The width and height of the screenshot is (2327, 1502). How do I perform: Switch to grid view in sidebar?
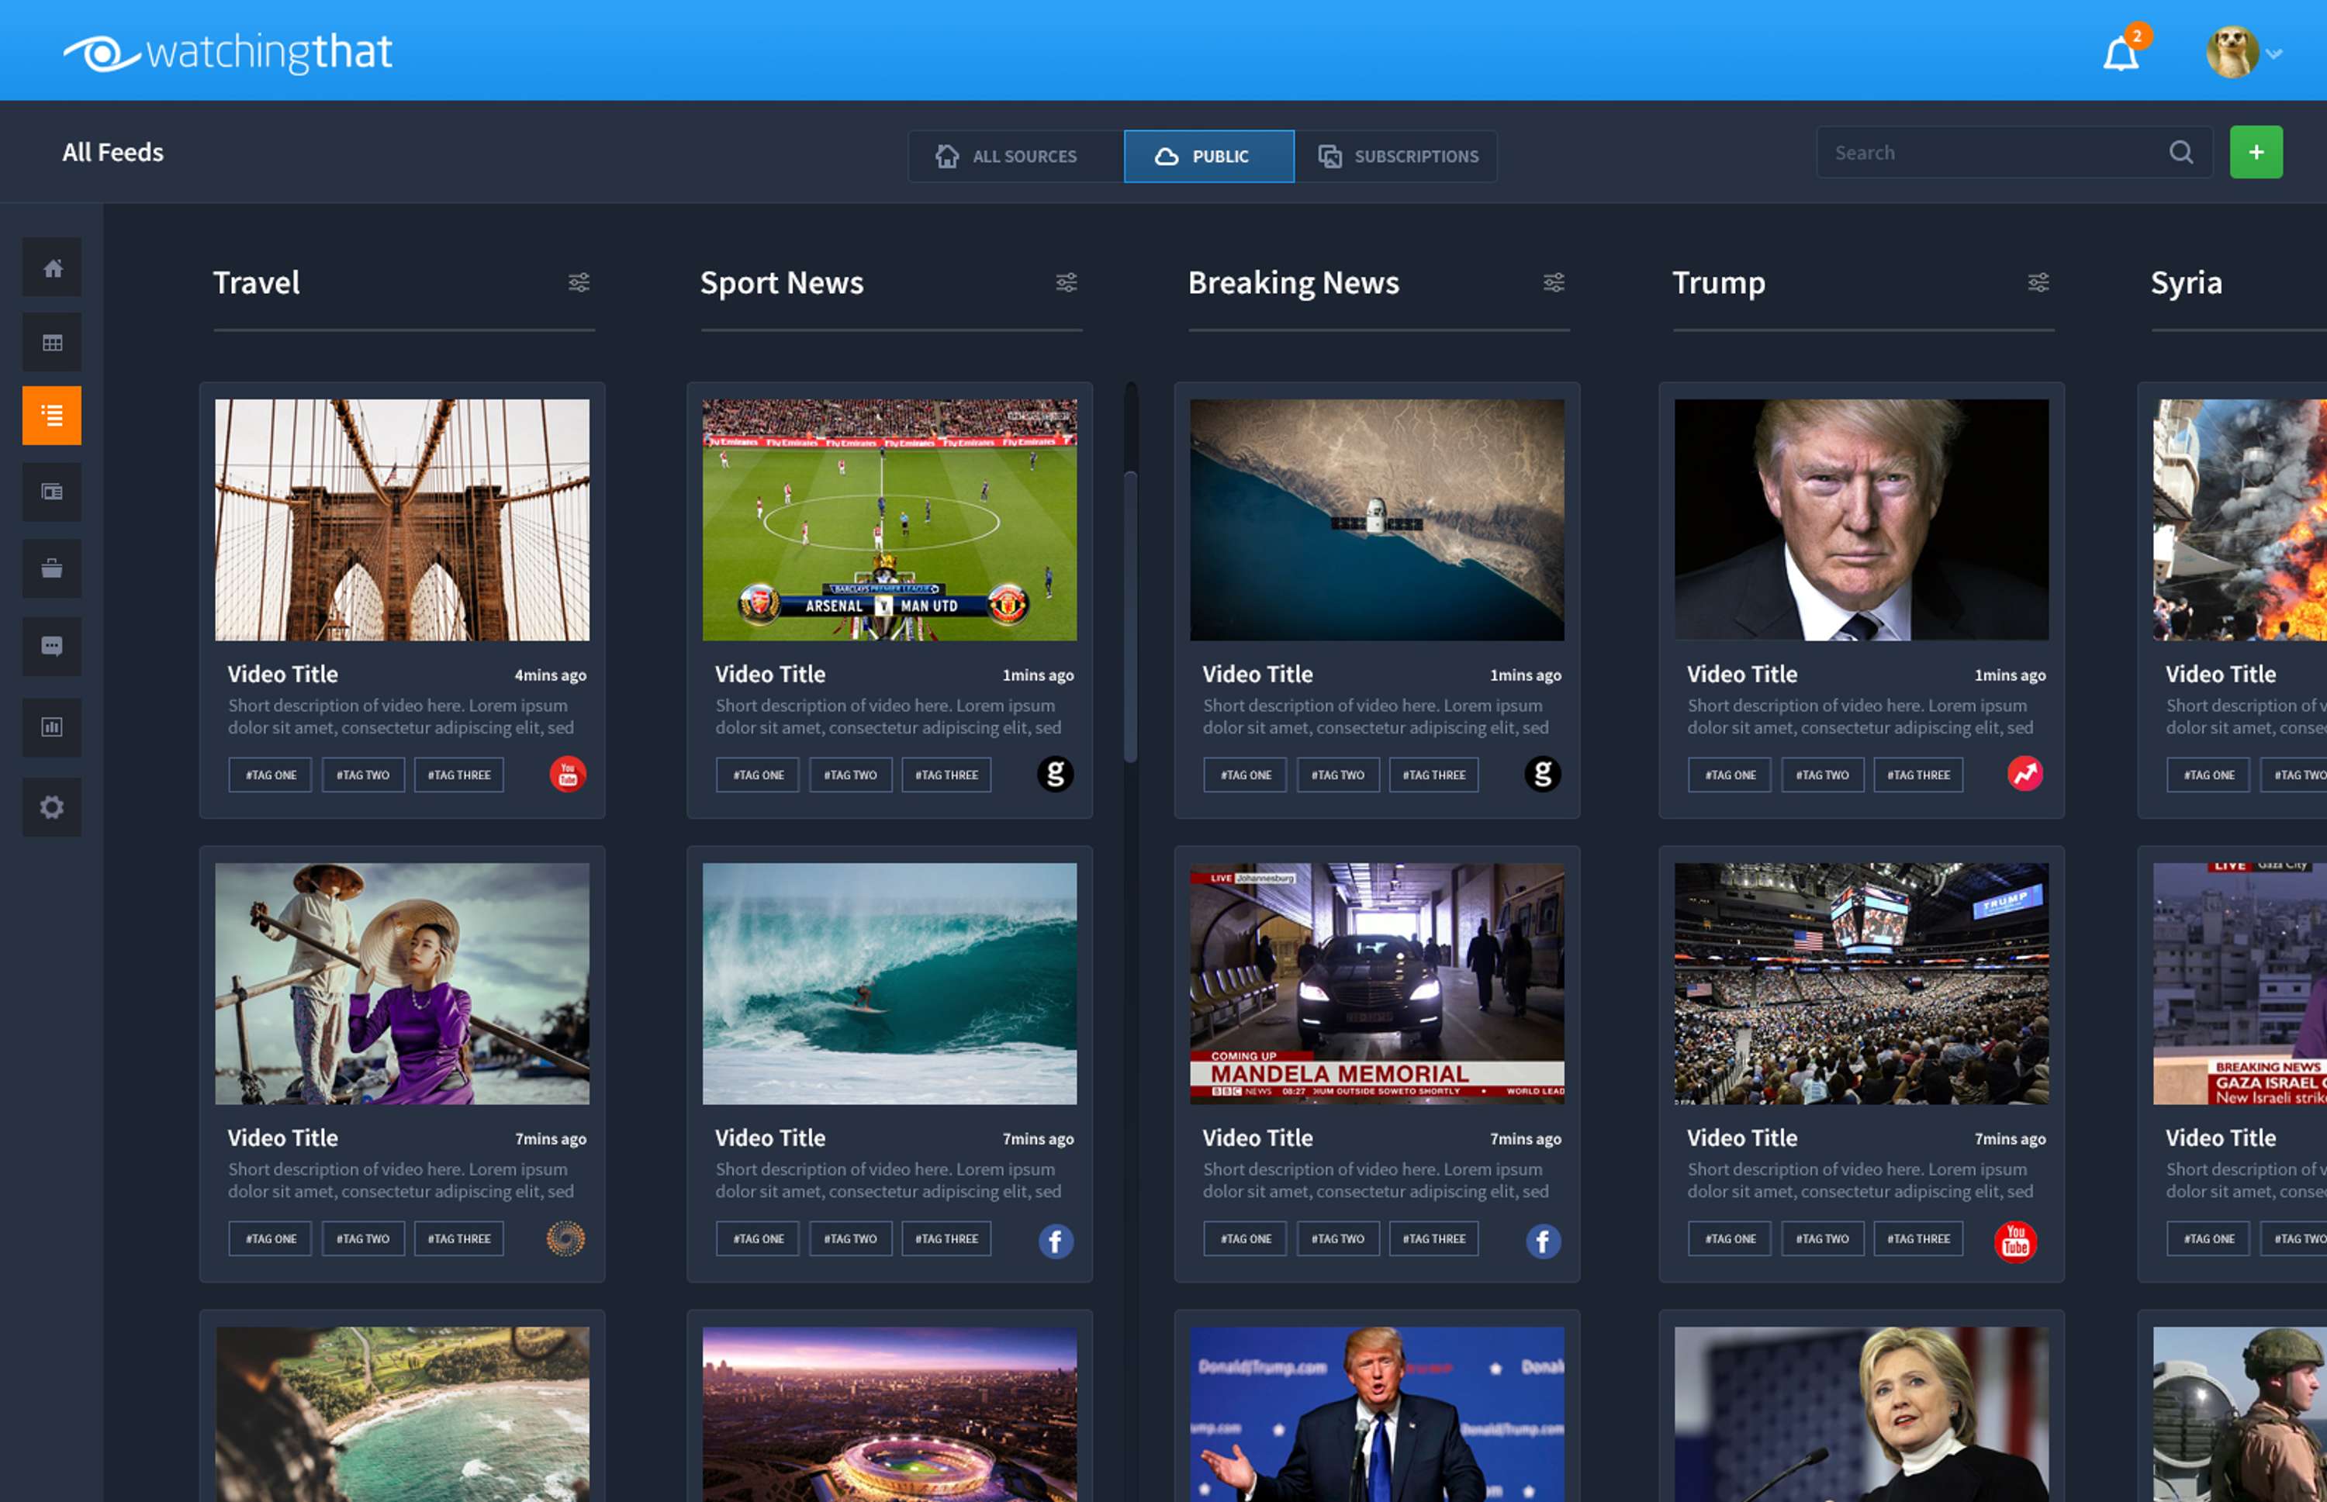pyautogui.click(x=53, y=342)
